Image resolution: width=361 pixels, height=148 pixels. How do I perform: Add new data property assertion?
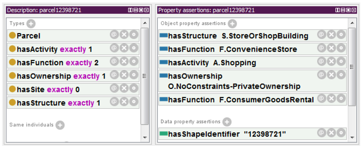click(x=227, y=122)
